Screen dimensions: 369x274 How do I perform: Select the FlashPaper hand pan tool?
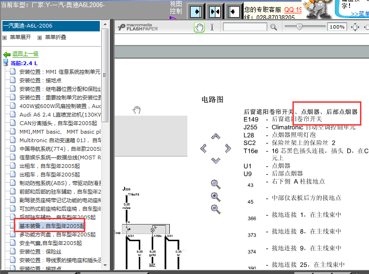point(199,27)
